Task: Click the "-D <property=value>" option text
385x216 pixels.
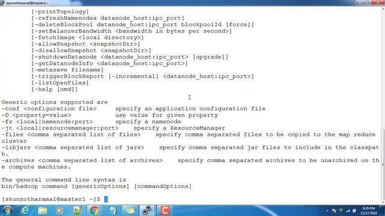Action: pos(36,115)
